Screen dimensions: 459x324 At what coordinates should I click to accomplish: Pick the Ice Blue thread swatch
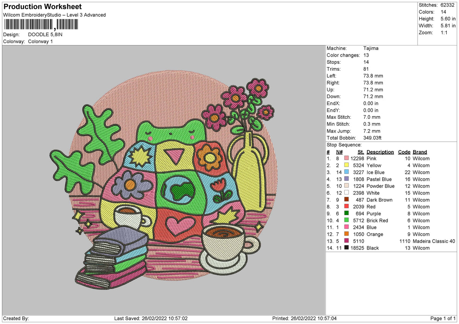click(347, 172)
